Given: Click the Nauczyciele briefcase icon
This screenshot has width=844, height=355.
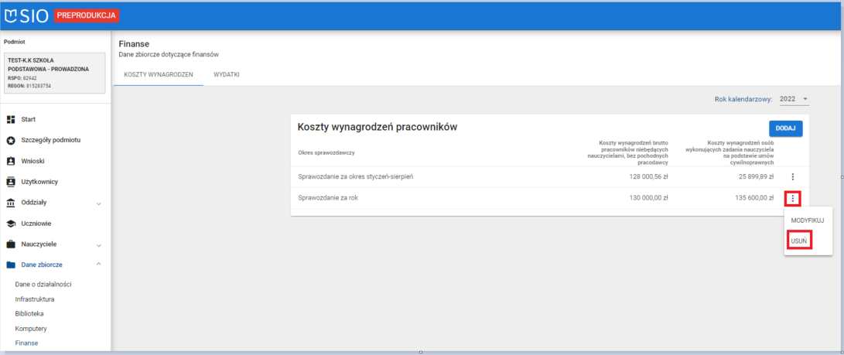Looking at the screenshot, I should (x=11, y=244).
